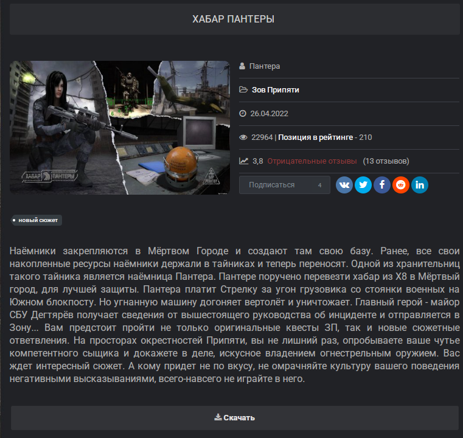Click the date 26.04.2022
Screen dimensions: 463x438
coord(269,114)
